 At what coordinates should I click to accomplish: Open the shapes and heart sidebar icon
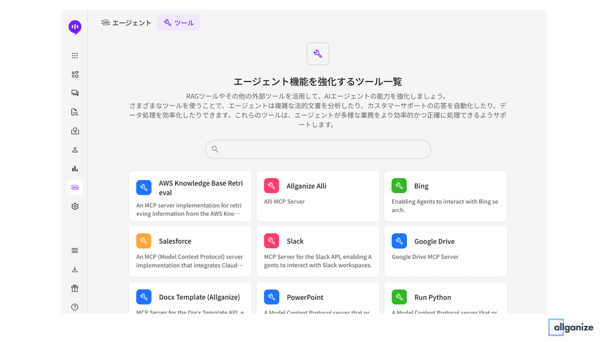click(x=75, y=74)
